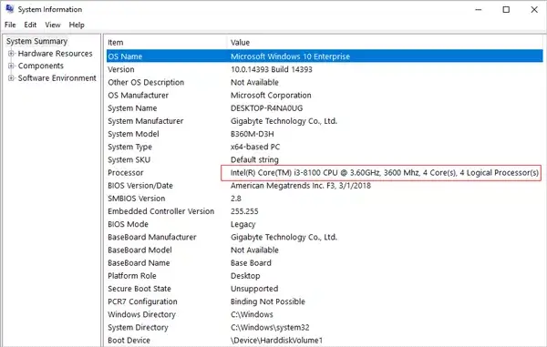Select the Components tree item
Viewport: 547px width, 347px height.
click(41, 66)
